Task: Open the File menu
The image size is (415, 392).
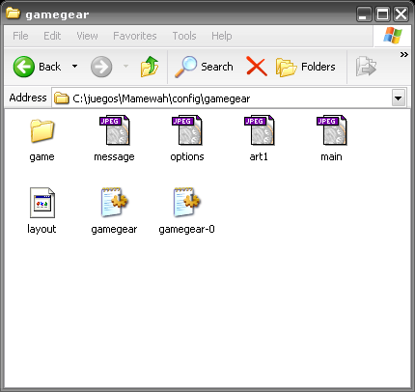Action: pos(20,36)
